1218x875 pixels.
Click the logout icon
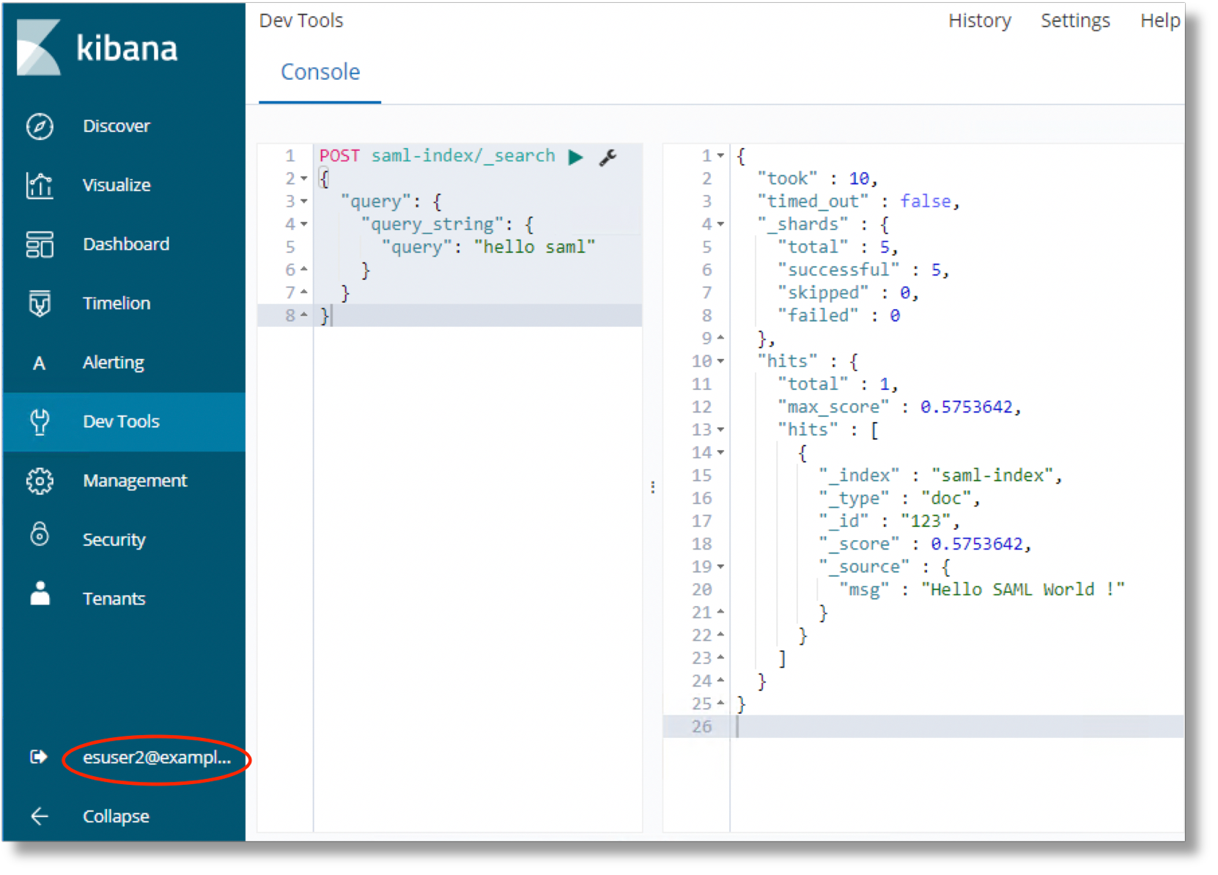(x=39, y=758)
